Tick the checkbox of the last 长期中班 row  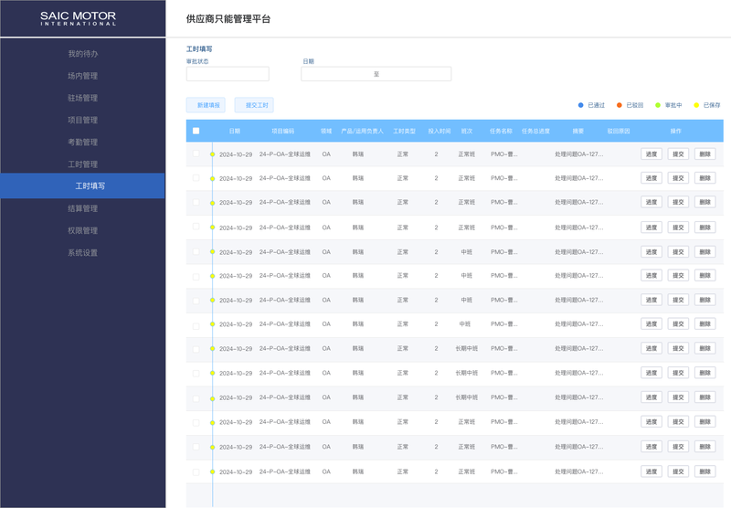pos(196,398)
